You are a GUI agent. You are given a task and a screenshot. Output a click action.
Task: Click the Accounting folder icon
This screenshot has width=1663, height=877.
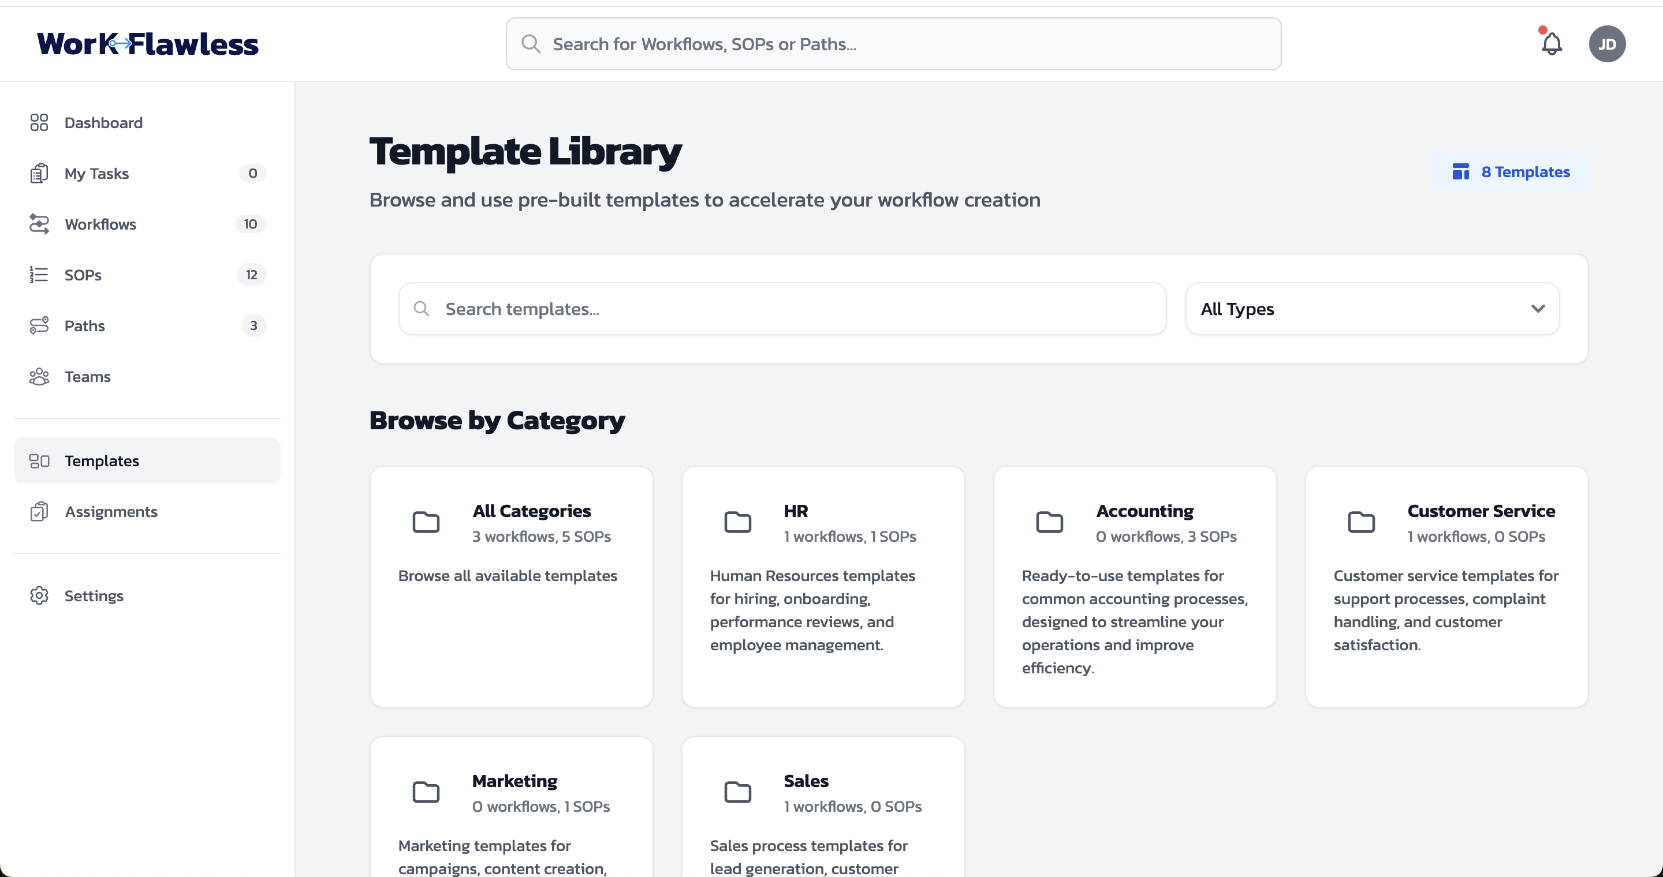coord(1050,522)
